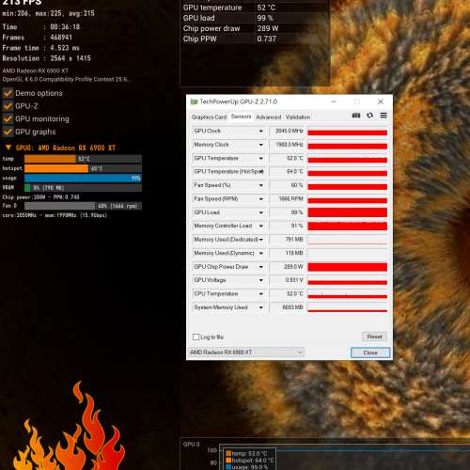The height and width of the screenshot is (470, 470).
Task: Open the AMD Radeon RX 6900 XT device combo box
Action: 246,352
